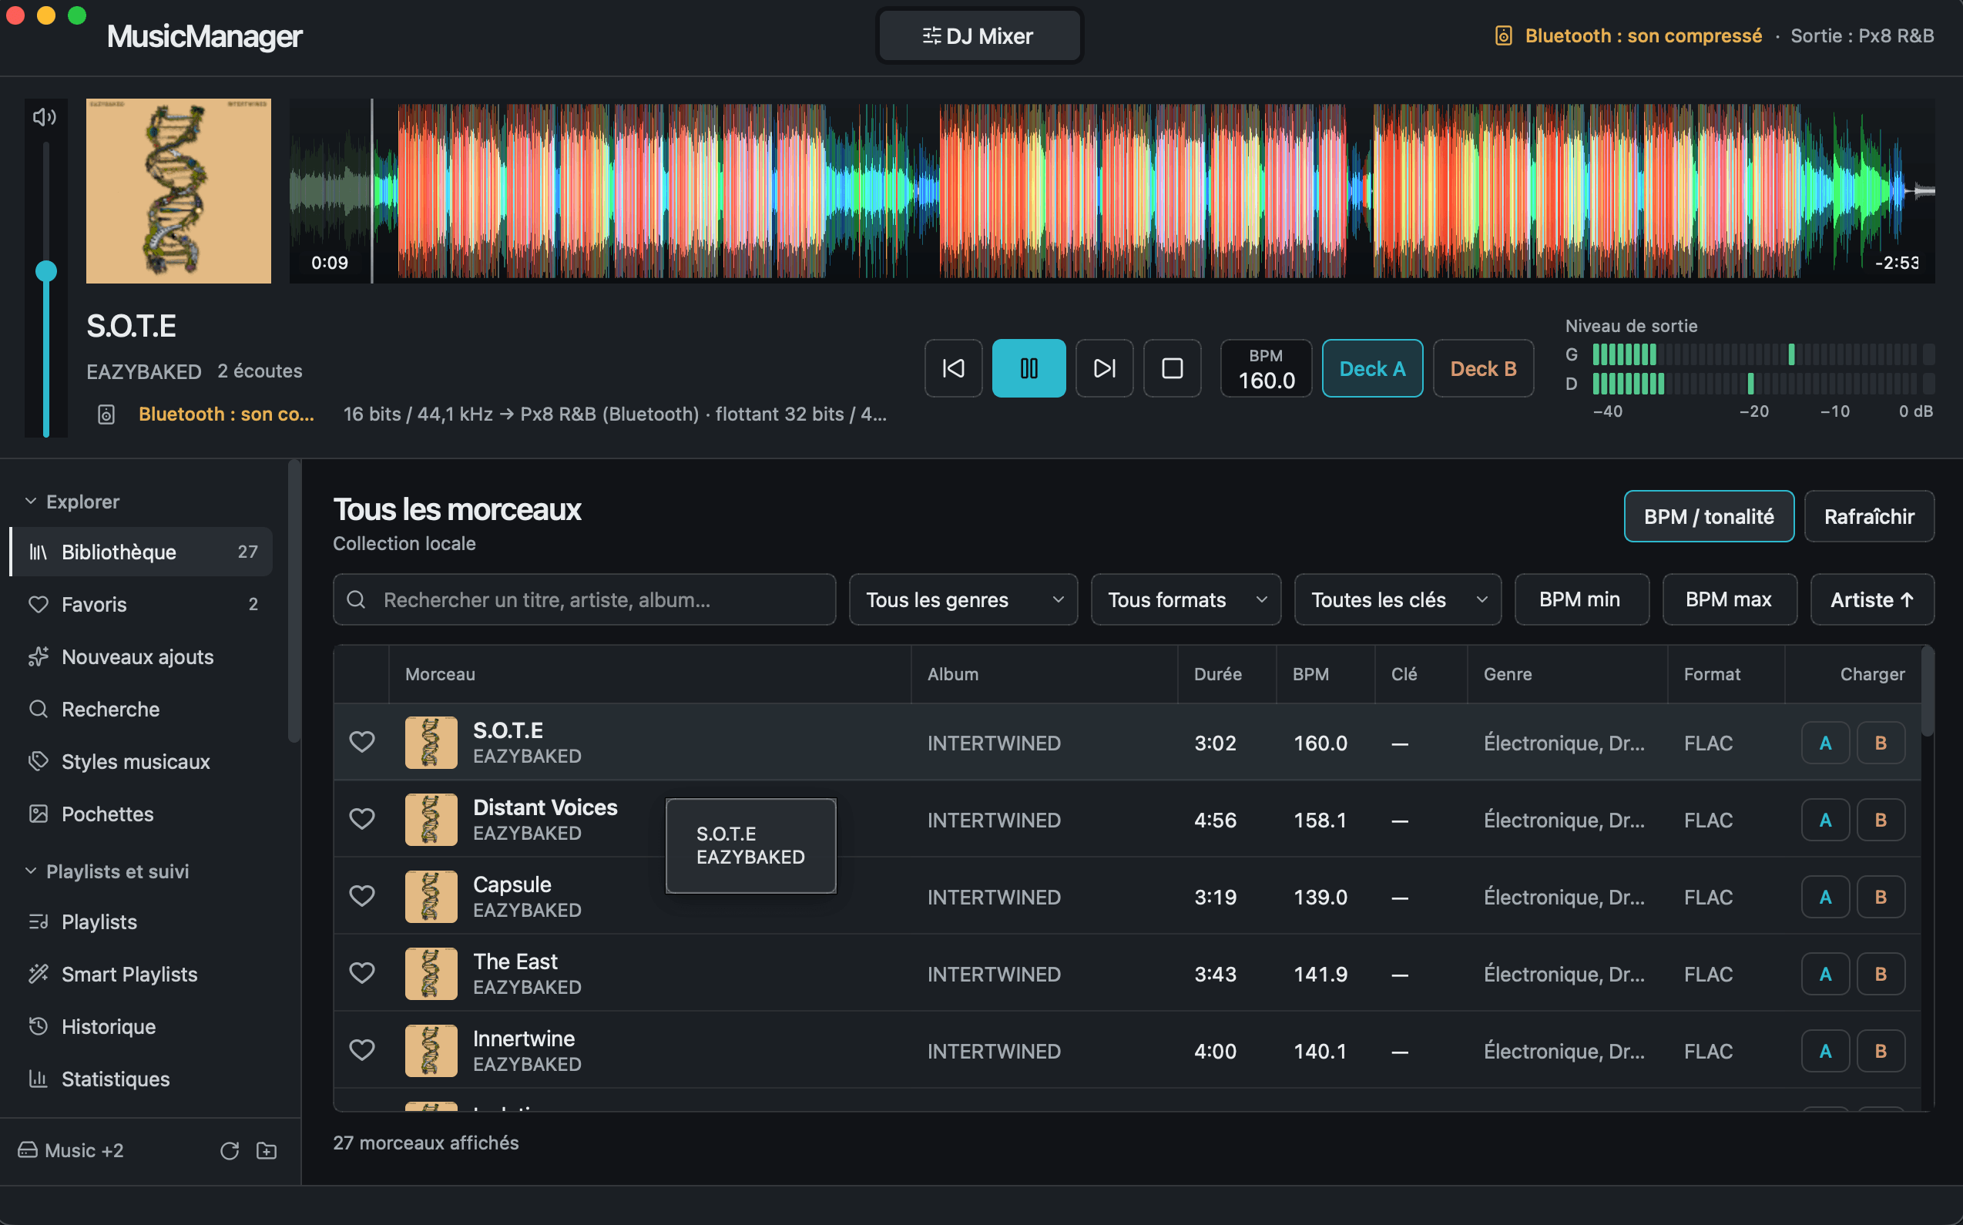Switch to Deck A
The image size is (1963, 1225).
point(1372,367)
